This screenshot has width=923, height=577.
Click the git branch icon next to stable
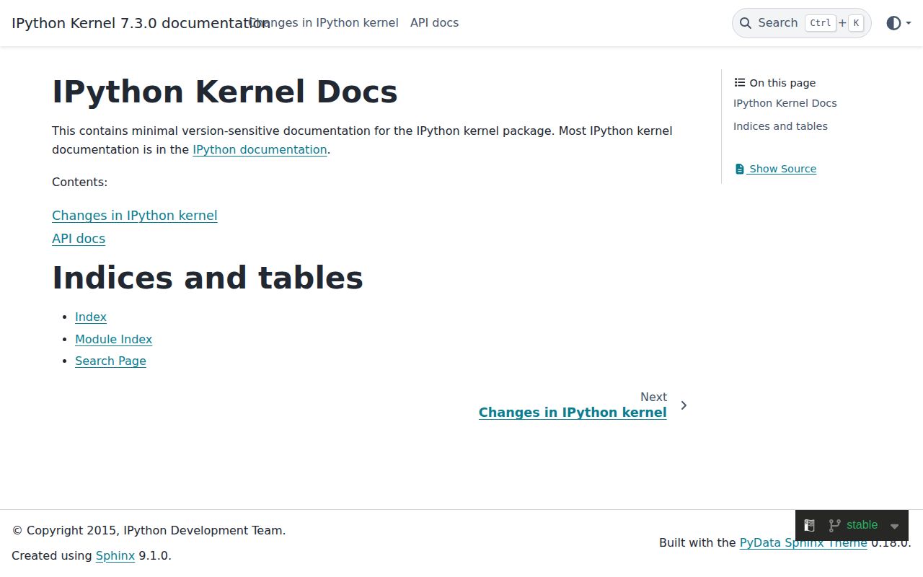click(835, 525)
